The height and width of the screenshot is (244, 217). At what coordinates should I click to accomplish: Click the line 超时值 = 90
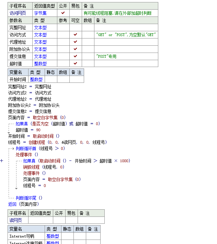click(28, 130)
